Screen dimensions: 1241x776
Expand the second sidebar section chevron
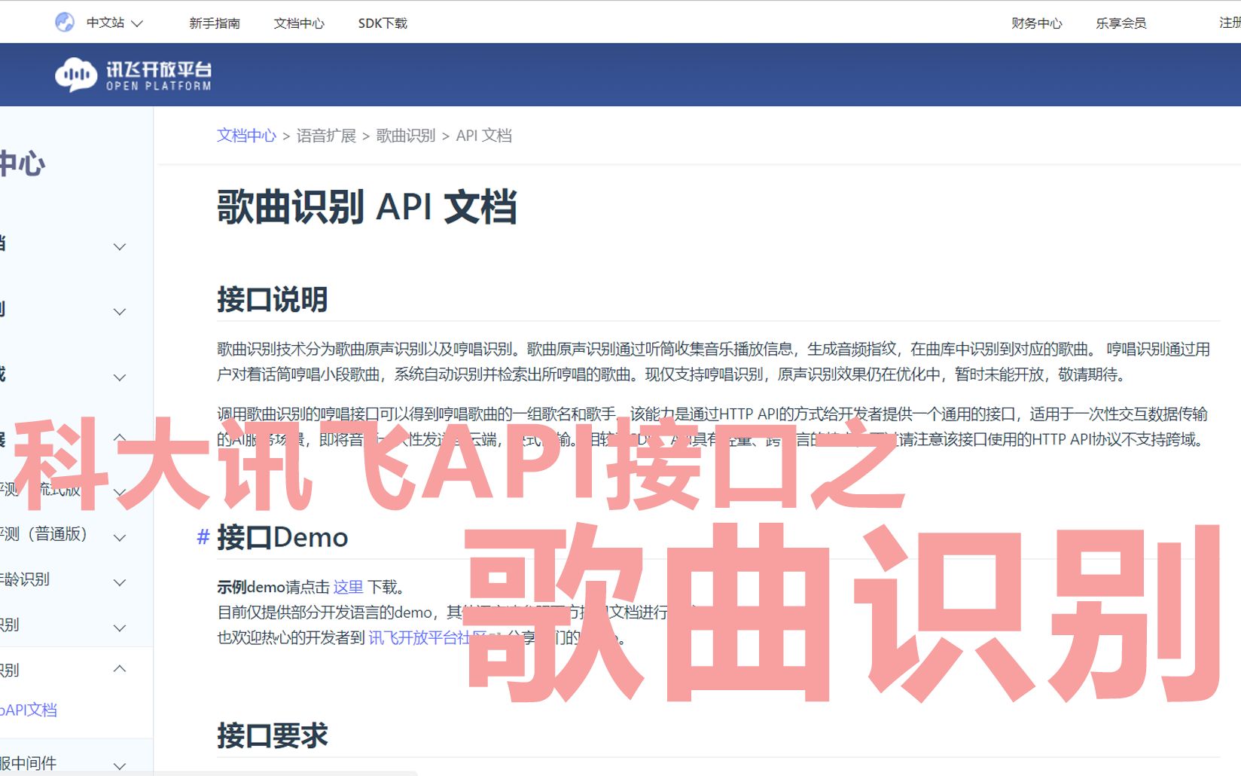tap(119, 311)
